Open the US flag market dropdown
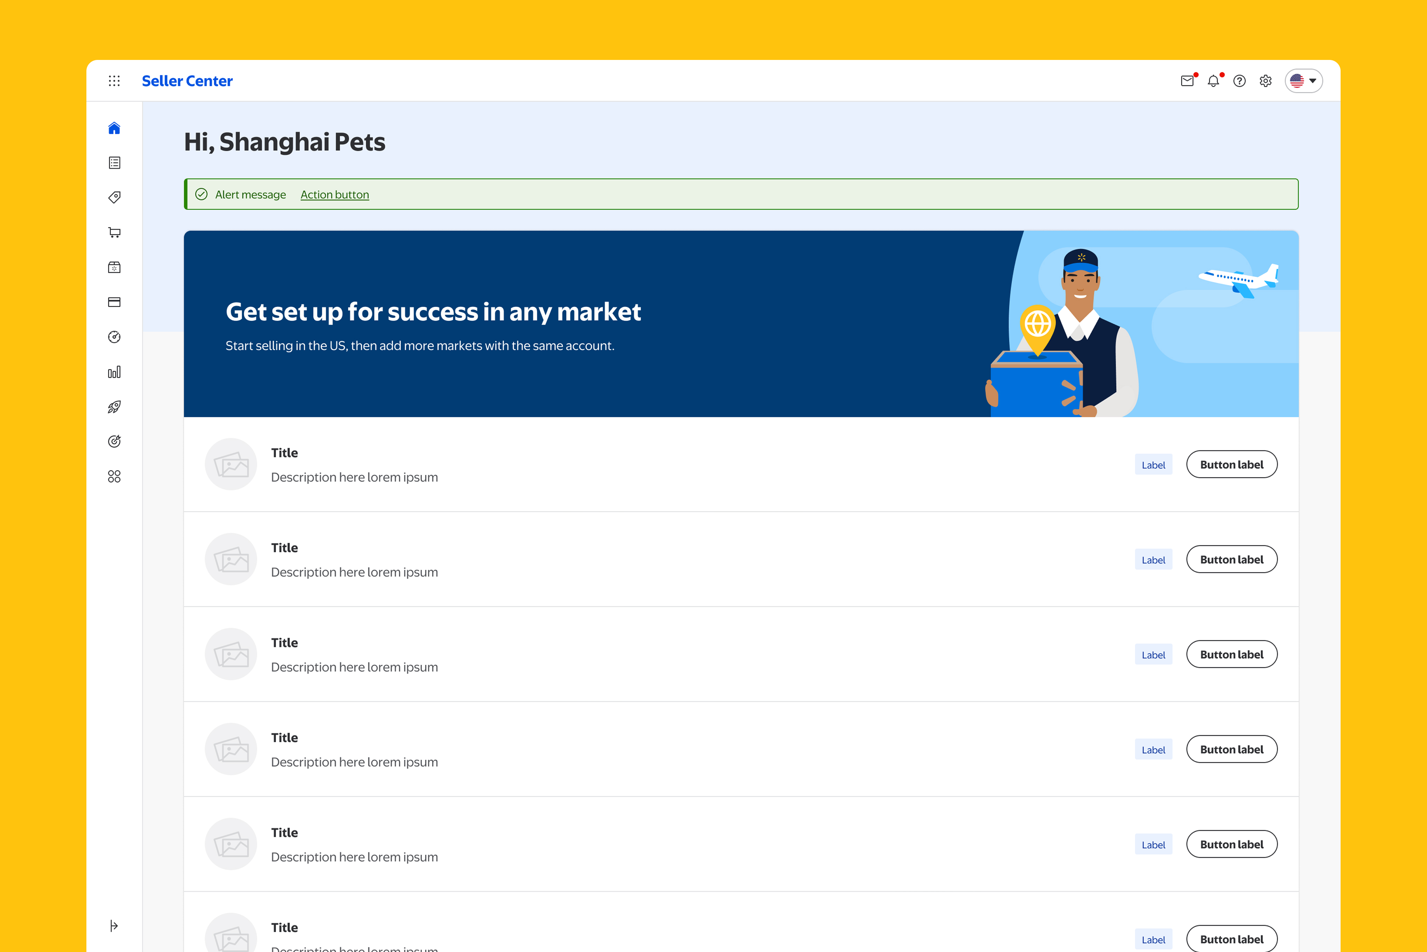 [x=1303, y=81]
